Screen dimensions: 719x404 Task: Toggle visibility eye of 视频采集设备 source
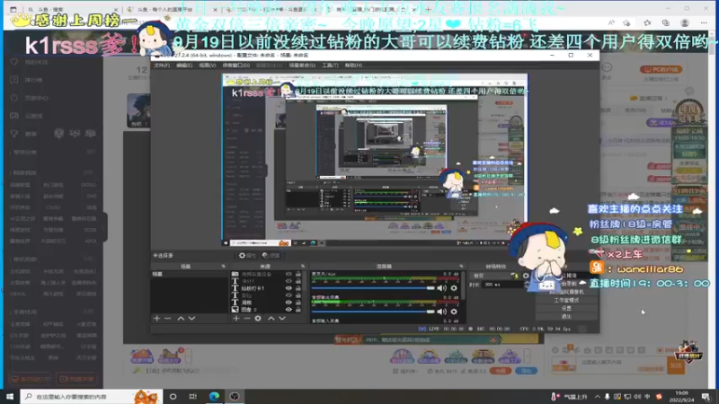288,274
